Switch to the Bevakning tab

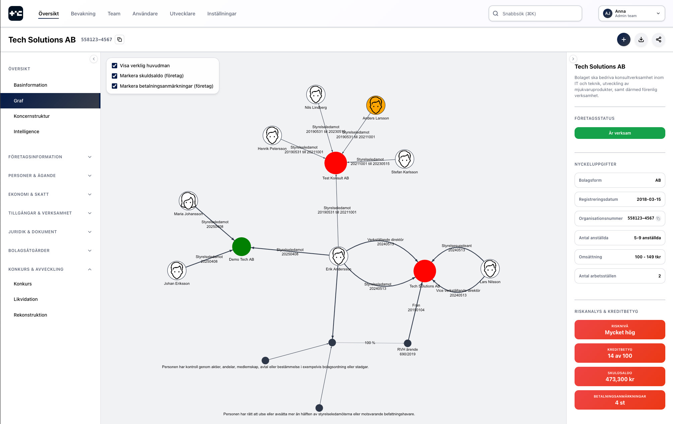tap(83, 14)
